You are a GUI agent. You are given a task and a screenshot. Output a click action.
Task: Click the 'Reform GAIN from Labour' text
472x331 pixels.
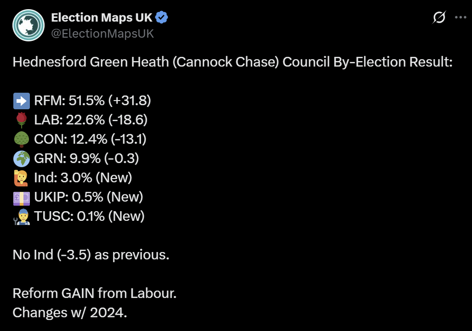click(94, 293)
